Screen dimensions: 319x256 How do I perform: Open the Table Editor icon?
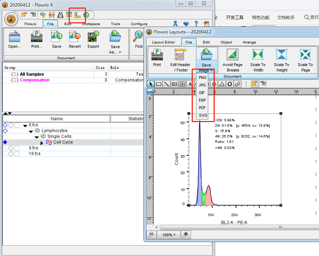(x=69, y=15)
